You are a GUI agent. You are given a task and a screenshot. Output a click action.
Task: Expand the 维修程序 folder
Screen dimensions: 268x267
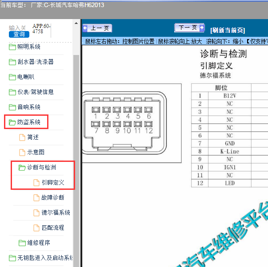[x=39, y=243]
